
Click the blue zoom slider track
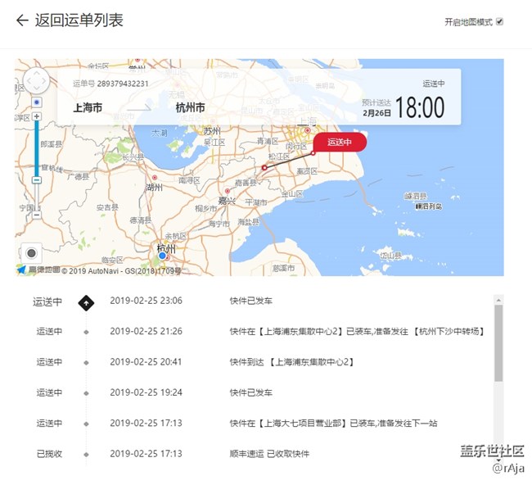pos(37,148)
